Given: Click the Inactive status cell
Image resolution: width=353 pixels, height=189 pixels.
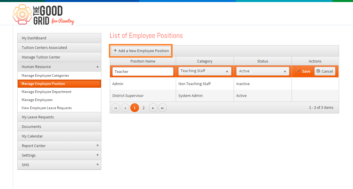Looking at the screenshot, I should (263, 84).
